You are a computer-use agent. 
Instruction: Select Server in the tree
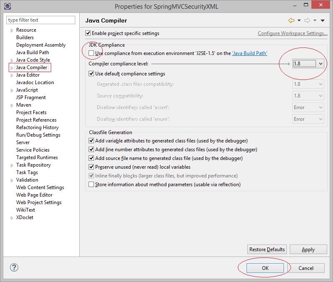pyautogui.click(x=23, y=142)
